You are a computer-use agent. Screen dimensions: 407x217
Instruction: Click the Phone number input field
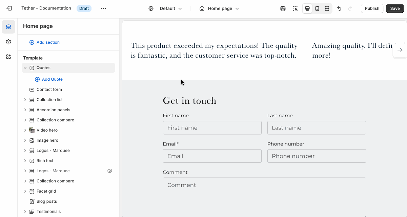[x=317, y=156]
